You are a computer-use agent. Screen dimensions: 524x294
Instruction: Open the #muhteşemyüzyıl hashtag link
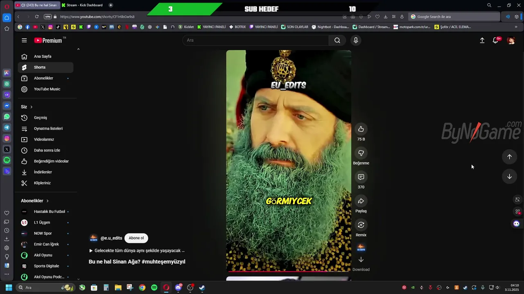[x=163, y=262]
